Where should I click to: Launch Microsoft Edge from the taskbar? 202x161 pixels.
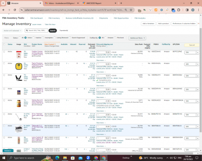[57, 158]
